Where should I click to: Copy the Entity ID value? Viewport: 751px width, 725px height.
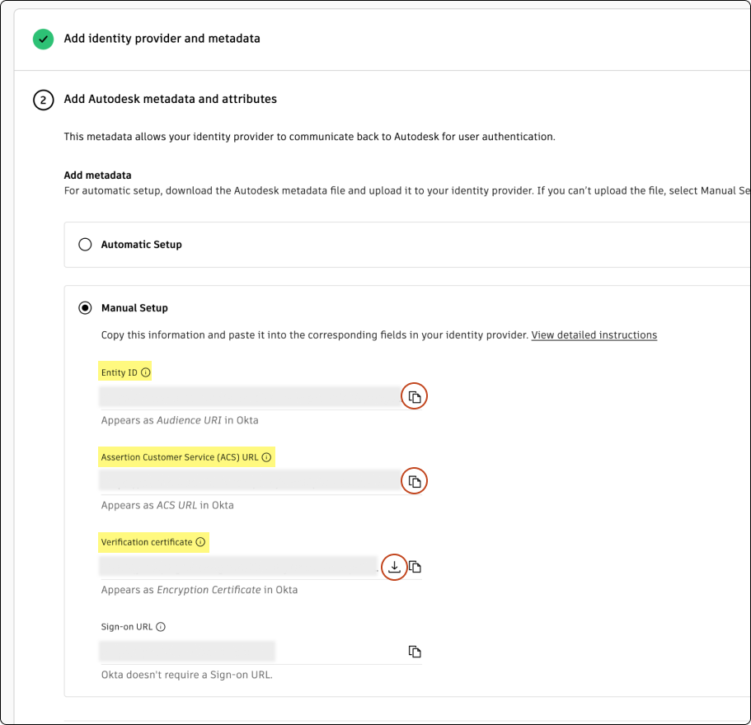[x=415, y=397]
